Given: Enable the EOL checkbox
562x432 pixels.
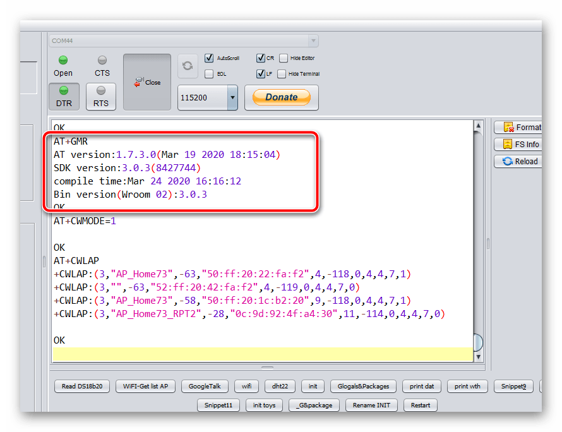Looking at the screenshot, I should pos(209,74).
